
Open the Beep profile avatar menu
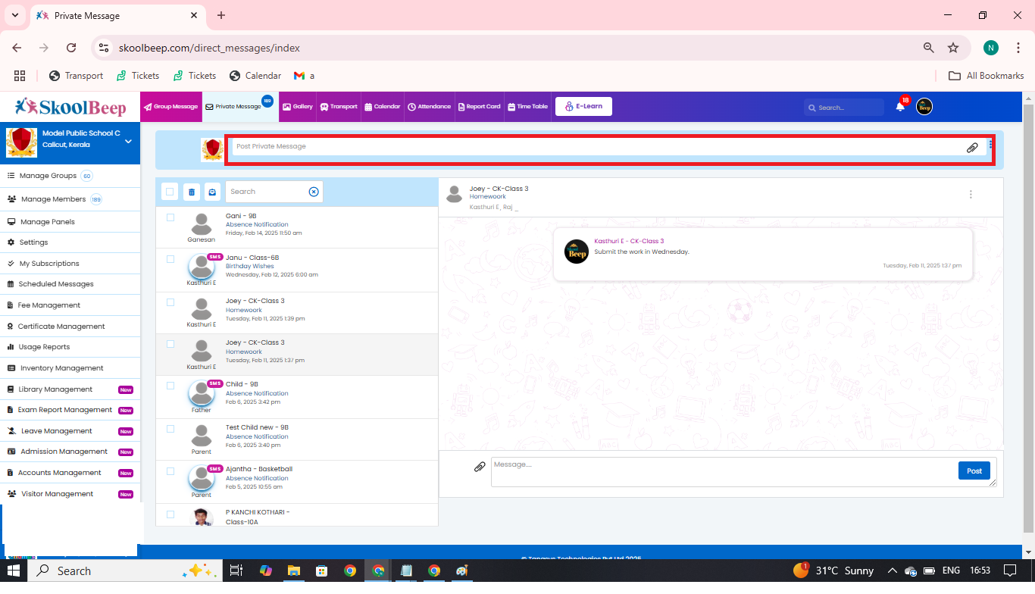click(924, 107)
